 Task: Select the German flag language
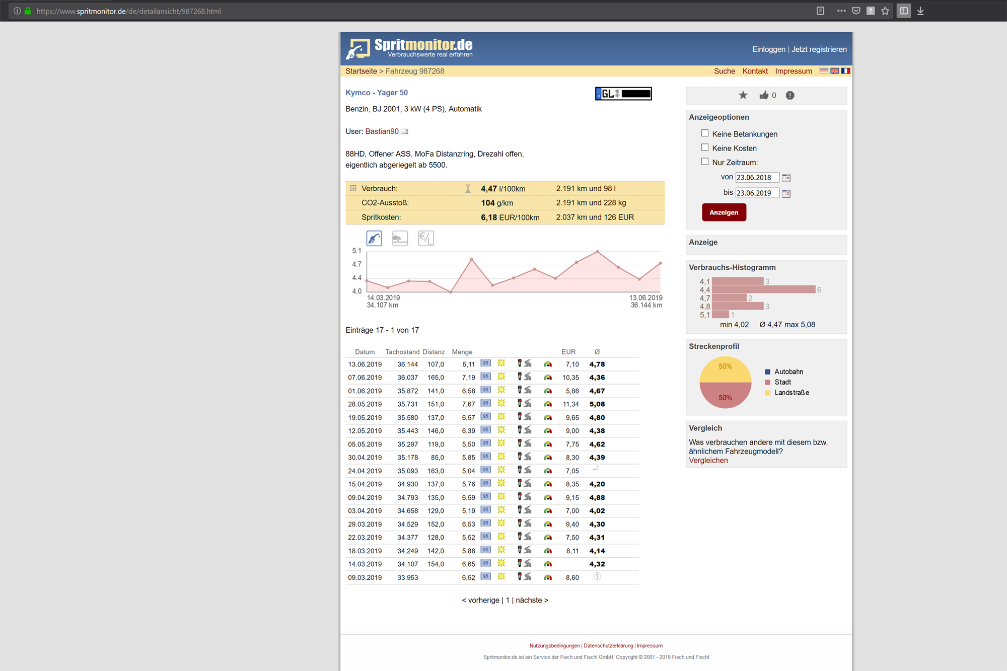click(x=824, y=71)
